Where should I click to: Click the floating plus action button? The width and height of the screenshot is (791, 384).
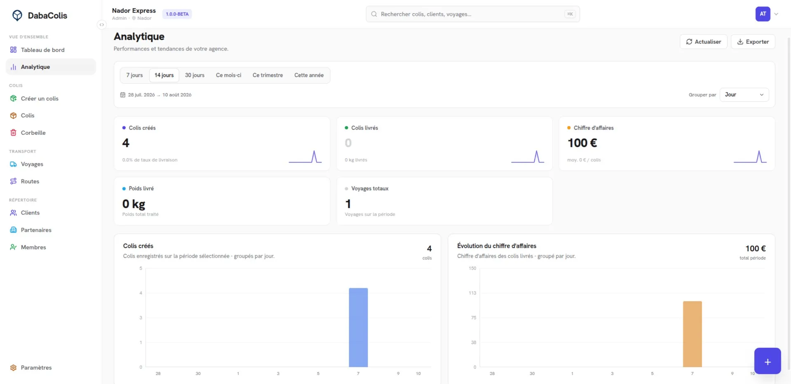(x=768, y=361)
